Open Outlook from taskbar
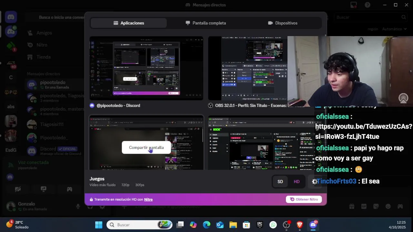This screenshot has width=413, height=232. [x=220, y=225]
